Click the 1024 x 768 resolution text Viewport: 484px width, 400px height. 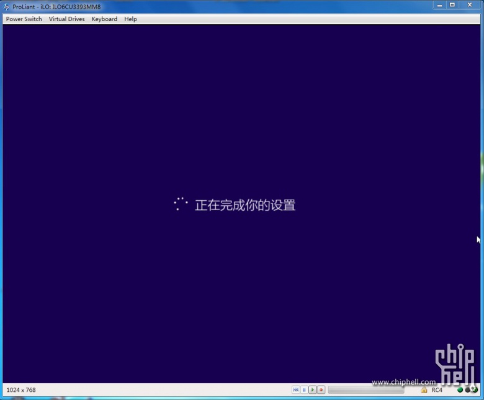[21, 390]
